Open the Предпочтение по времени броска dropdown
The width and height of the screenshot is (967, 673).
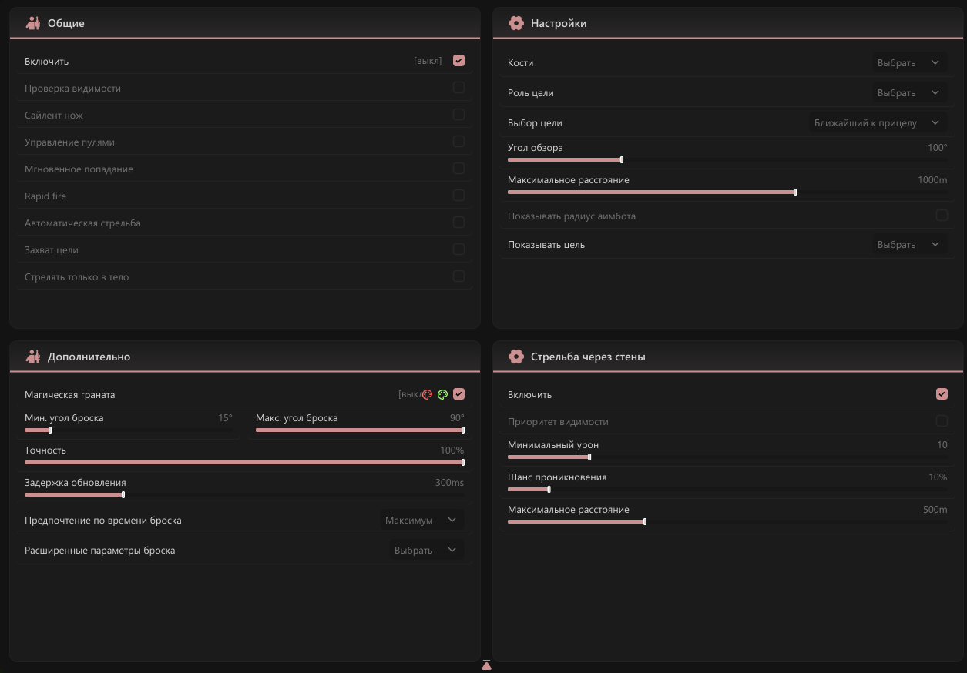pos(421,521)
